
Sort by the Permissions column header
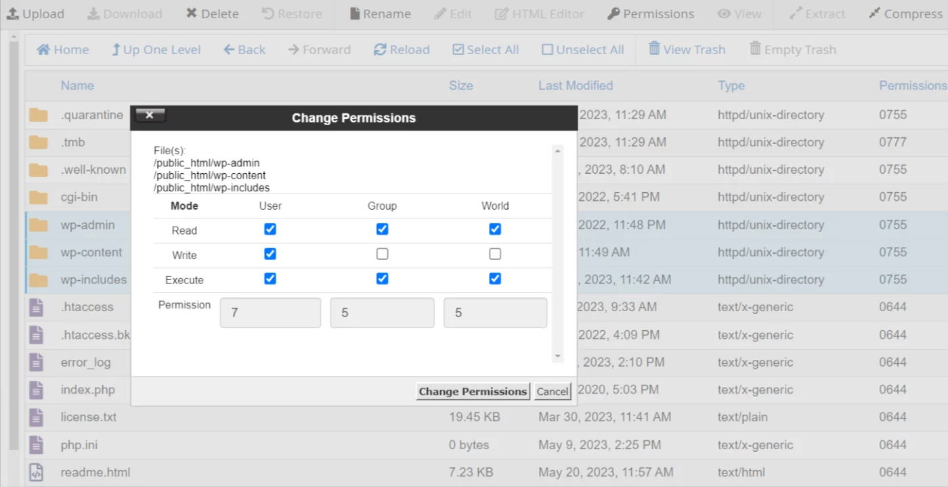[912, 86]
